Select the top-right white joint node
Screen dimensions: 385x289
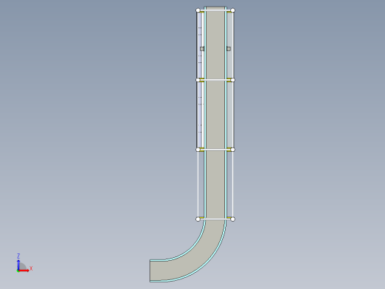click(232, 10)
